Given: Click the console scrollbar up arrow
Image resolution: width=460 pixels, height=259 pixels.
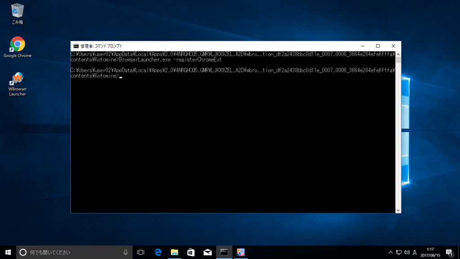Looking at the screenshot, I should (398, 54).
